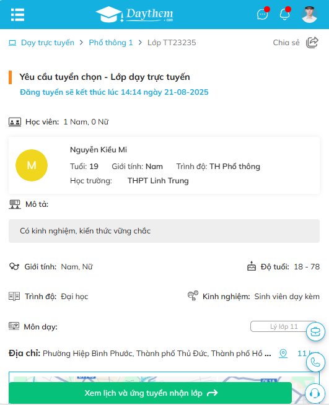Click Xem lịch và ứng tuyển nhận lớp
The image size is (329, 405).
coord(150,393)
